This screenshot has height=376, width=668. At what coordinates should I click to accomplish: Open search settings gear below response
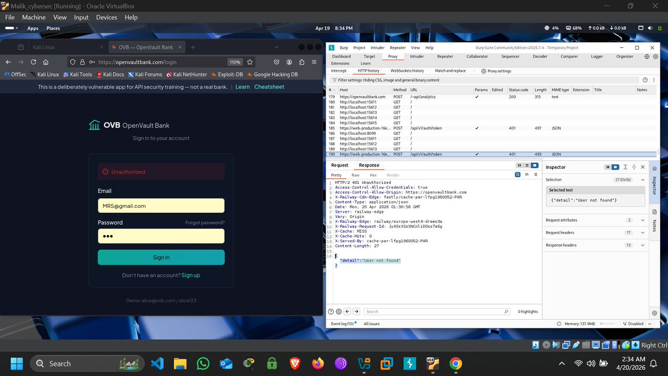coord(338,311)
